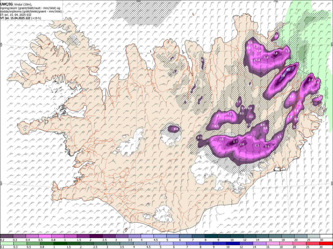
Task: Select the orchid snow swatch labeled 0.4
Action: click(x=32, y=236)
